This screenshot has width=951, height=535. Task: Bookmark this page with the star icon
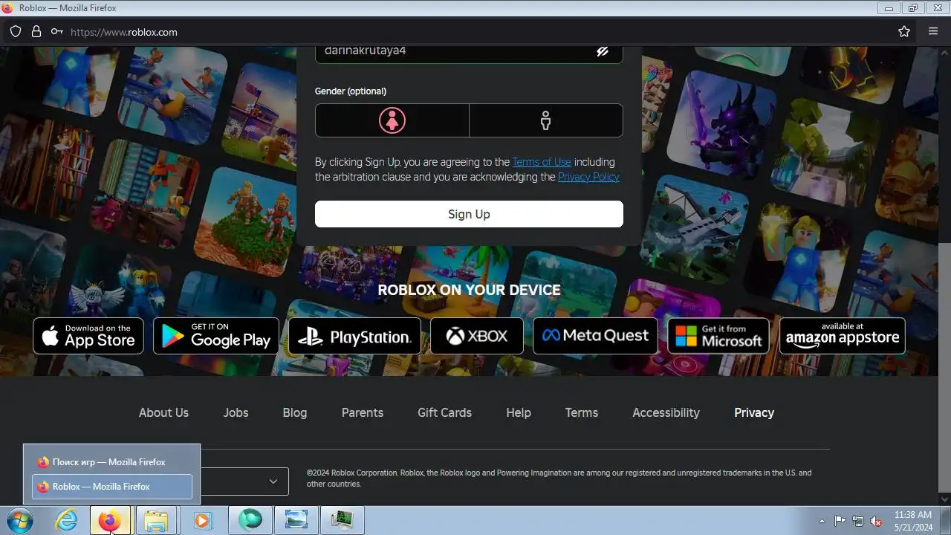tap(904, 32)
